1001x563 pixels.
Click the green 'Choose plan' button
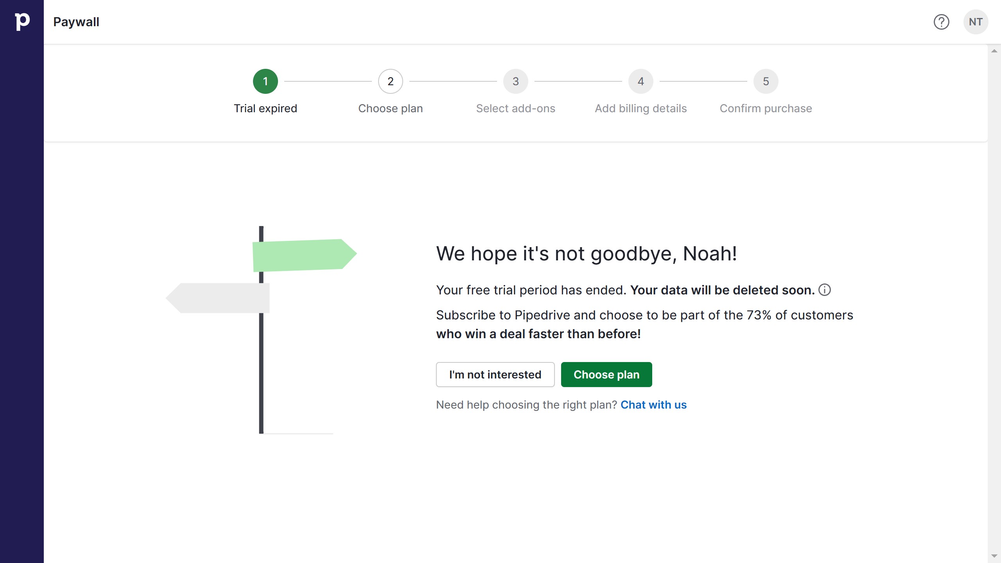pos(606,374)
